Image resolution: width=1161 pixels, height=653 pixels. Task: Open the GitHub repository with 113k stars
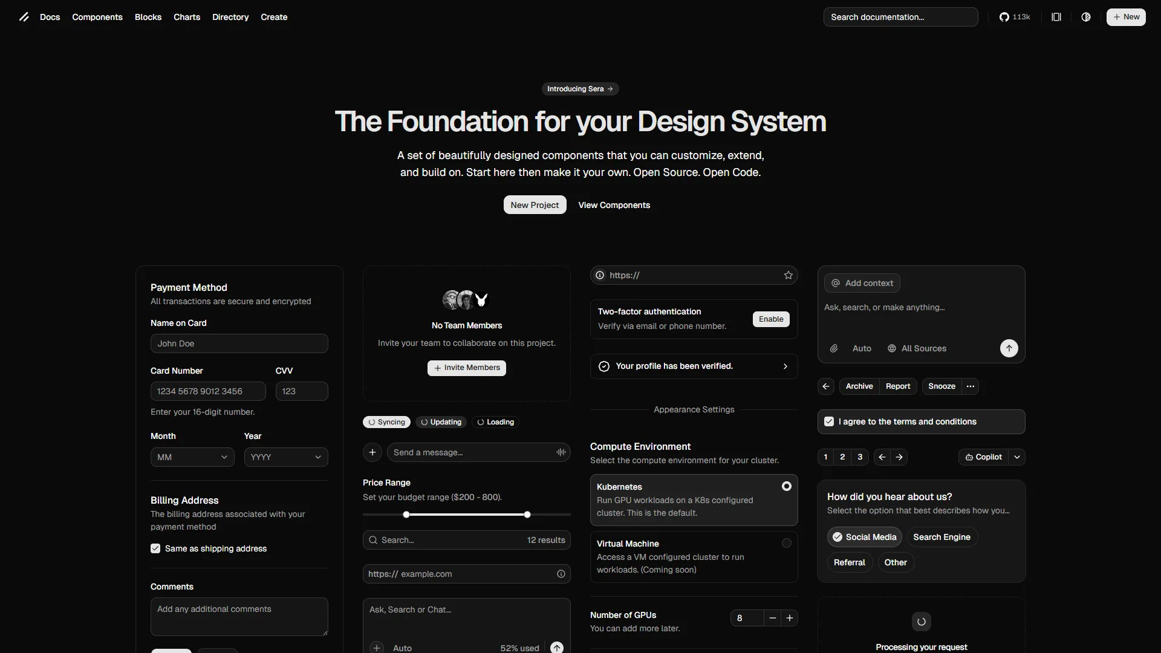(x=1015, y=17)
